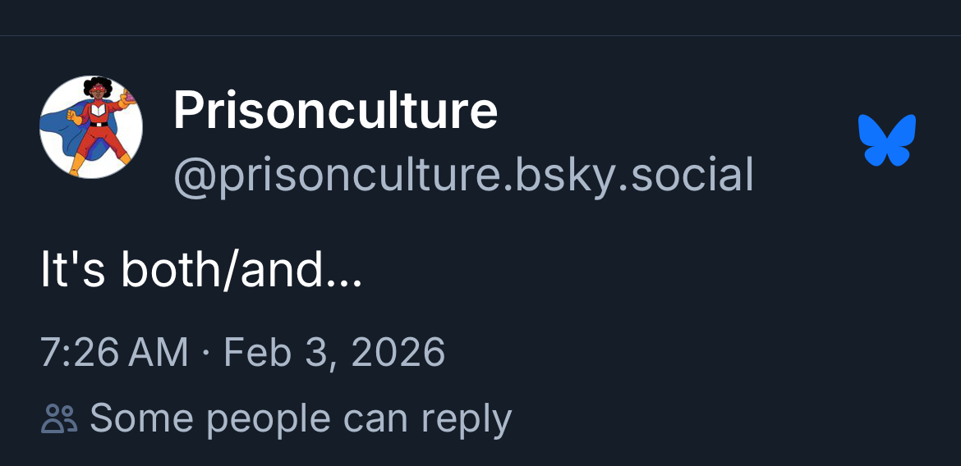The height and width of the screenshot is (466, 961).
Task: Click the word "reply" in the footer
Action: click(467, 419)
